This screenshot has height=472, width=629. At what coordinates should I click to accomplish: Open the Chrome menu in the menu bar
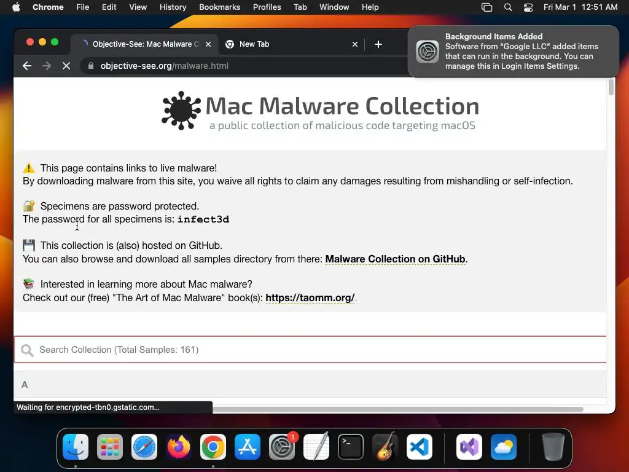tap(48, 7)
